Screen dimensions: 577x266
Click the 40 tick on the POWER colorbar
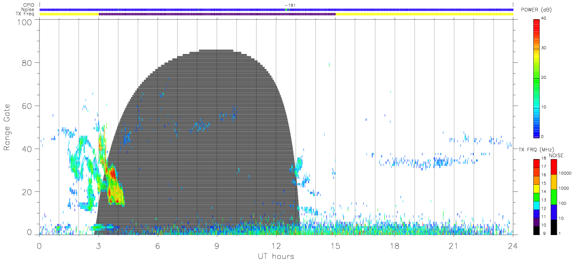(x=544, y=18)
